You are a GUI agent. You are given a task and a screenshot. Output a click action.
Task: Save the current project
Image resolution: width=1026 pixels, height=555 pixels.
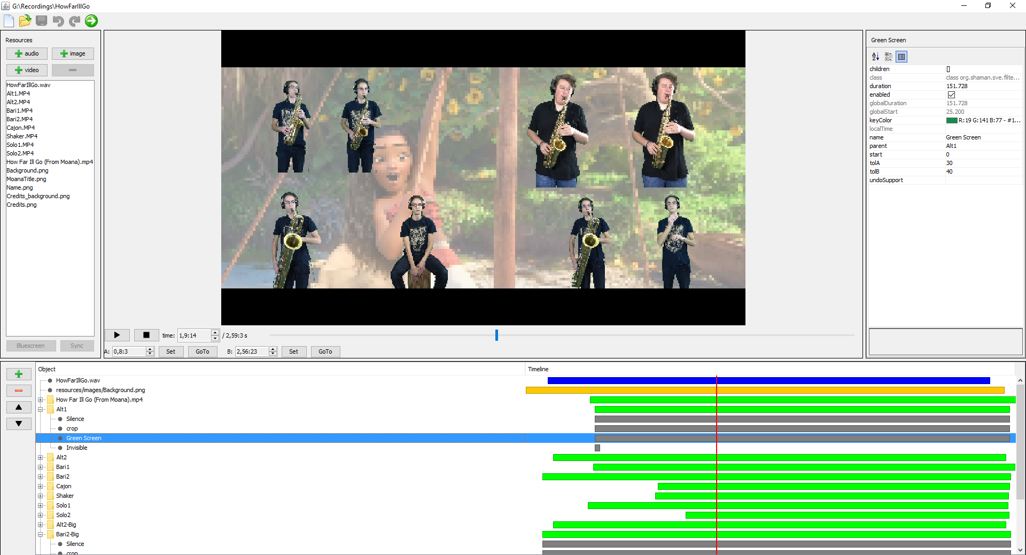[41, 21]
